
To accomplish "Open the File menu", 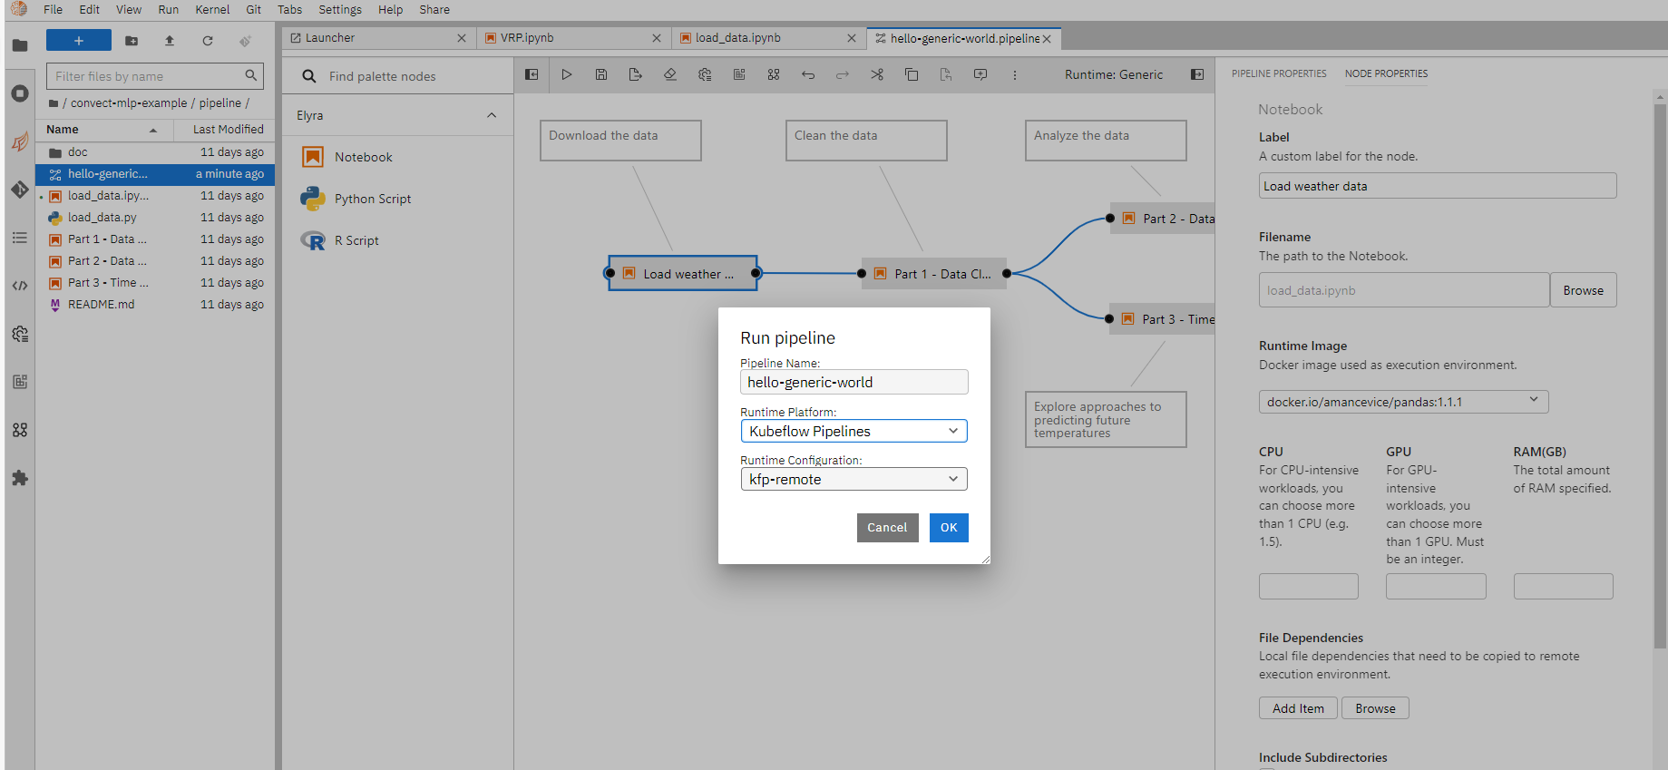I will 54,9.
